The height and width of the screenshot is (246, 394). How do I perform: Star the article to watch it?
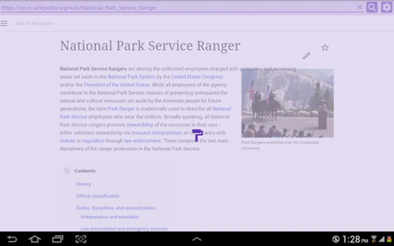coord(325,48)
